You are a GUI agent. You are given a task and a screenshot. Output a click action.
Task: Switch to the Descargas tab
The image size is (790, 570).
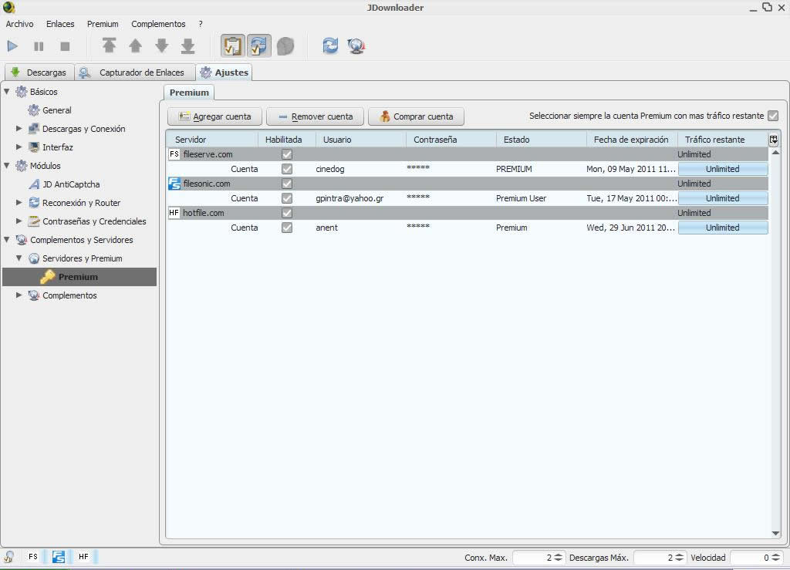click(39, 73)
